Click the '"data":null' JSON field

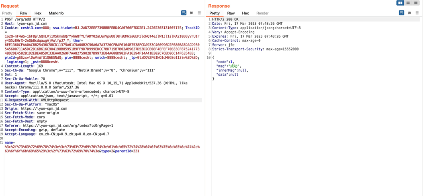tap(227, 74)
